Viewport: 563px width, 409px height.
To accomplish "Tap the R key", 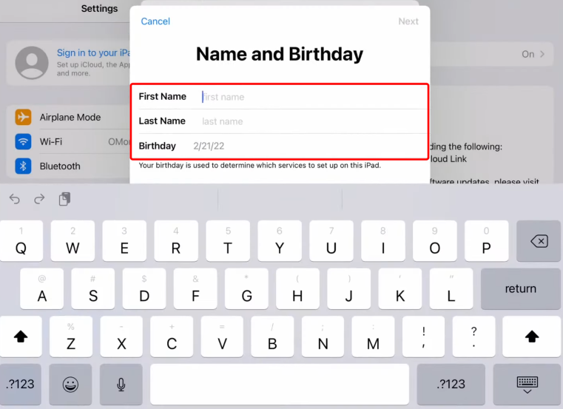I will pyautogui.click(x=176, y=241).
